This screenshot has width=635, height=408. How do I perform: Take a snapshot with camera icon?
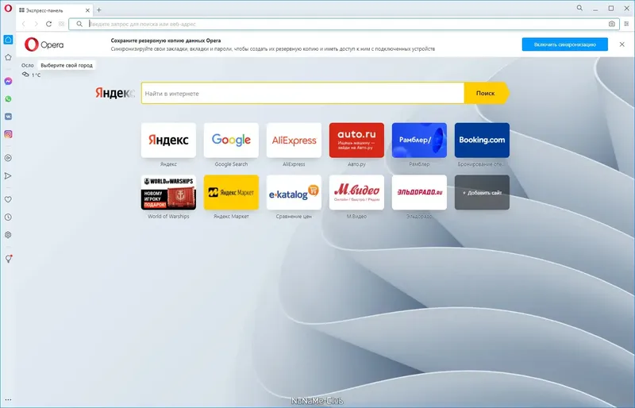click(x=611, y=24)
